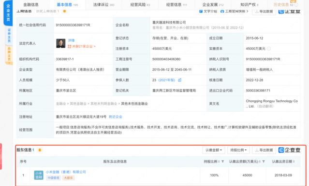Click the 100% shareholding cell
309x186 pixels.
click(x=214, y=175)
